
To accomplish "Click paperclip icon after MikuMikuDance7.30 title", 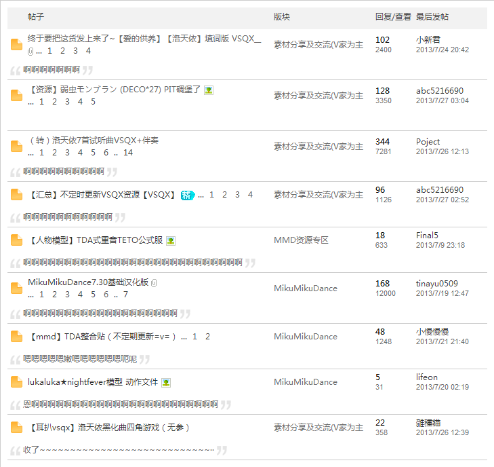I will coord(154,283).
